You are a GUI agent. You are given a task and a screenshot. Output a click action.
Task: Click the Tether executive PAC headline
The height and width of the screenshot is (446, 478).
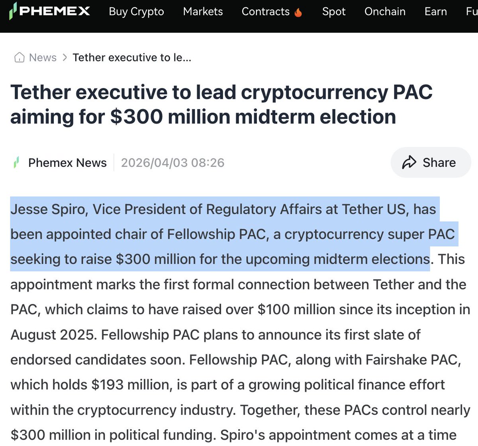coord(221,104)
